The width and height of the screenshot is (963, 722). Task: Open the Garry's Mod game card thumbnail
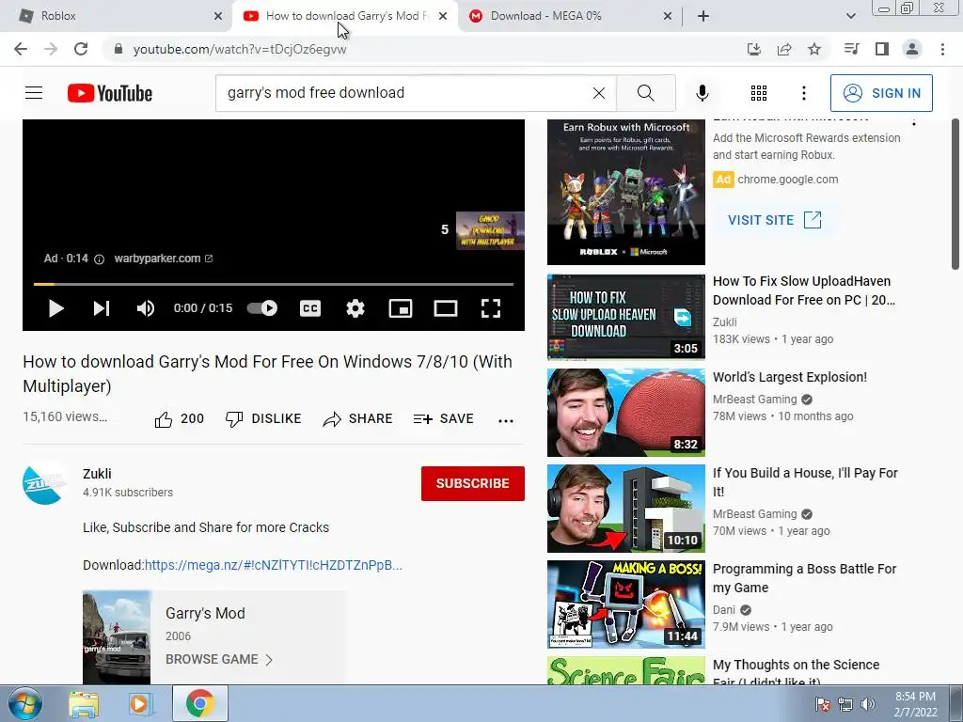click(117, 637)
